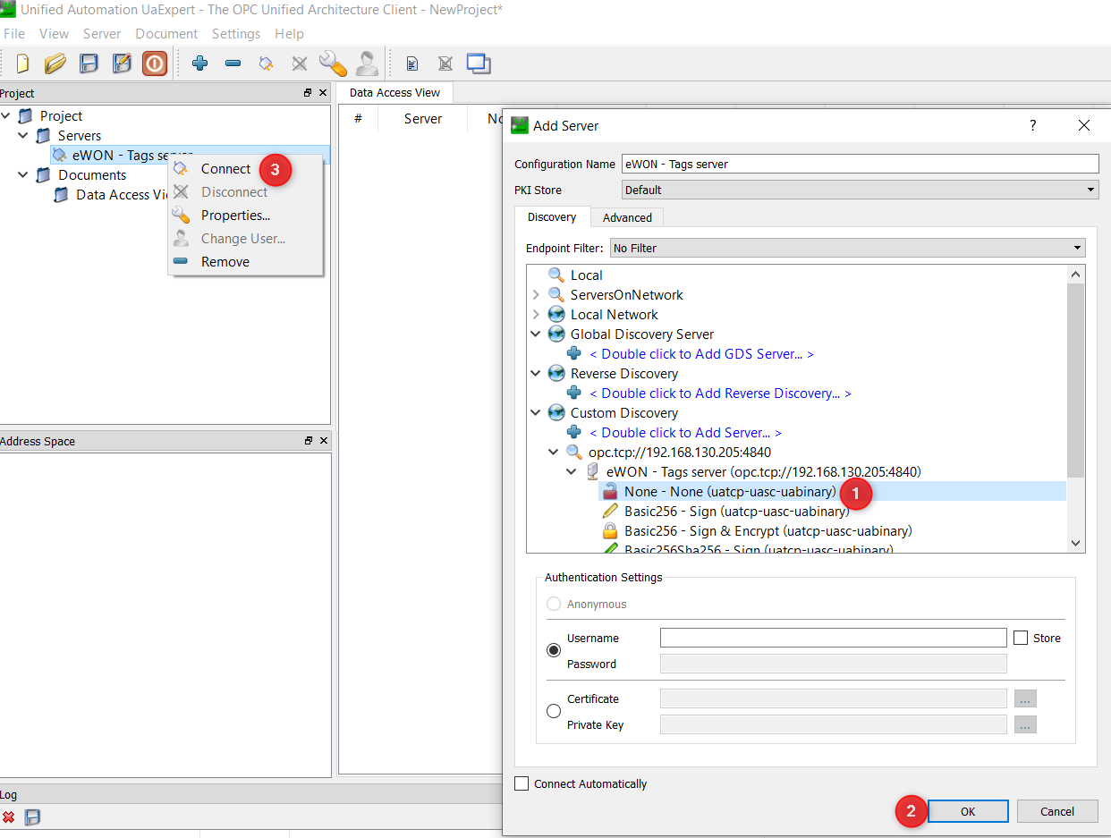The image size is (1111, 838).
Task: Click the Username text field
Action: [834, 638]
